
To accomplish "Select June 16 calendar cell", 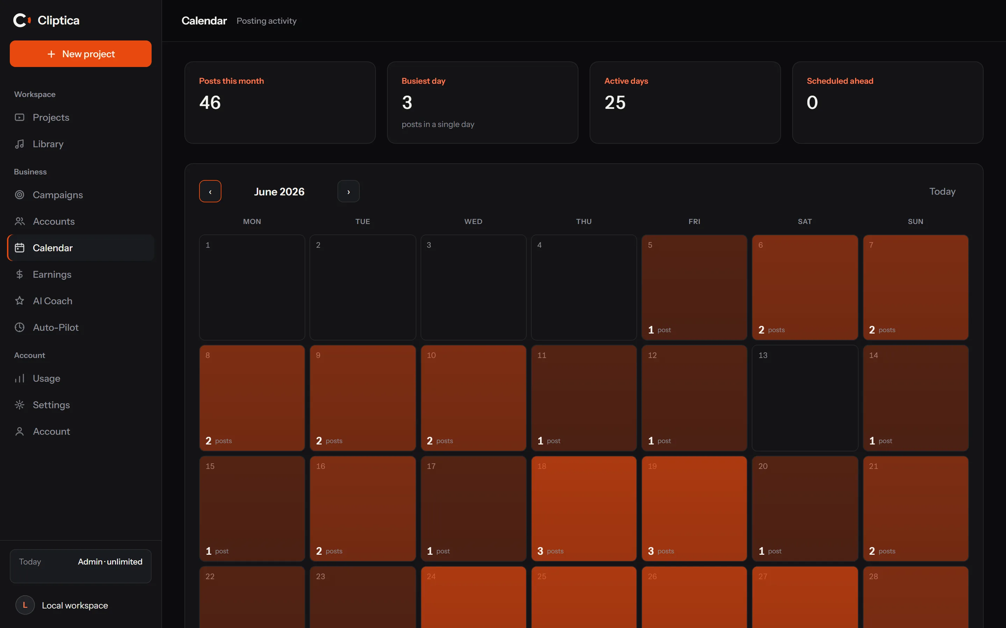I will pos(363,509).
